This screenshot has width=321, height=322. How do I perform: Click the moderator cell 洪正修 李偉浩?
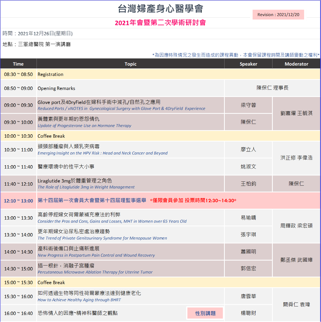point(296,158)
